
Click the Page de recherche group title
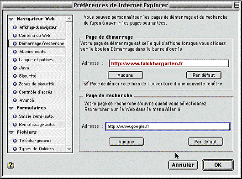coord(109,95)
